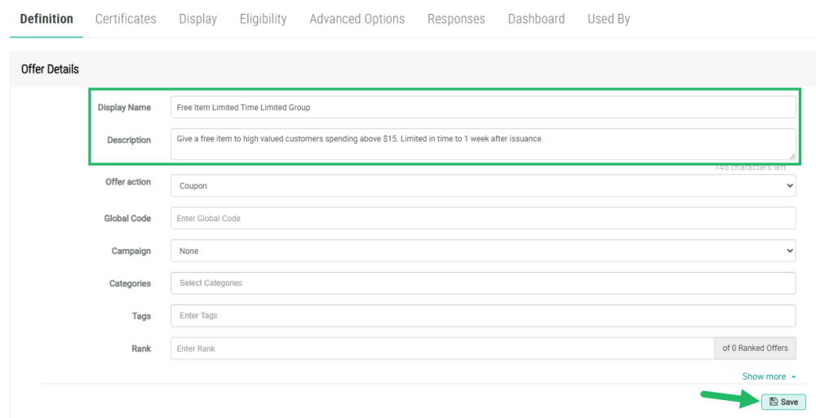Click the Select Categories field
816x418 pixels.
click(482, 282)
